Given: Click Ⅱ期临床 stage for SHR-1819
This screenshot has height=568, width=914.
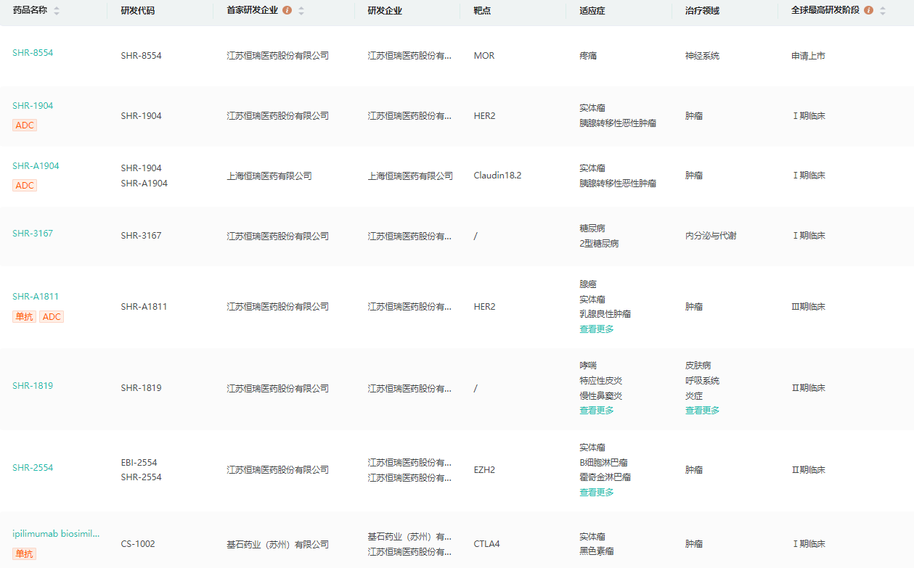Looking at the screenshot, I should point(809,388).
